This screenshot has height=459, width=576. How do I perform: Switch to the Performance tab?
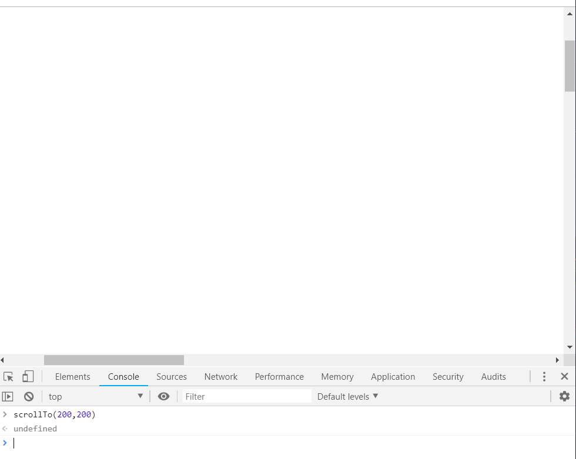pyautogui.click(x=279, y=376)
